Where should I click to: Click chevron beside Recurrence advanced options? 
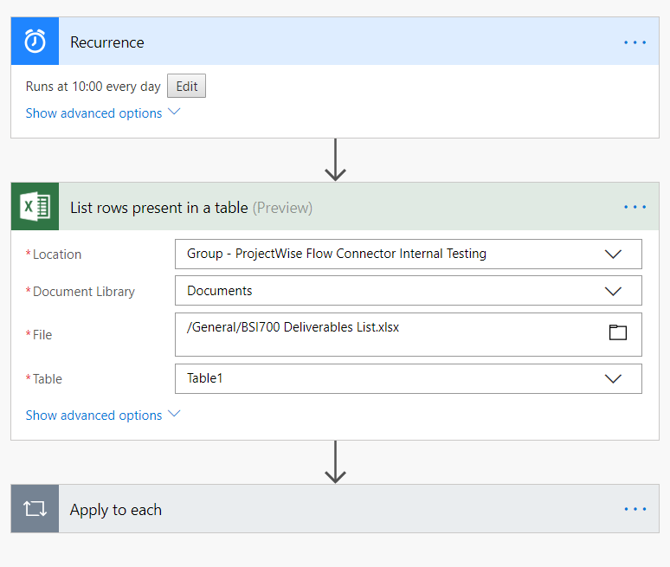point(174,112)
